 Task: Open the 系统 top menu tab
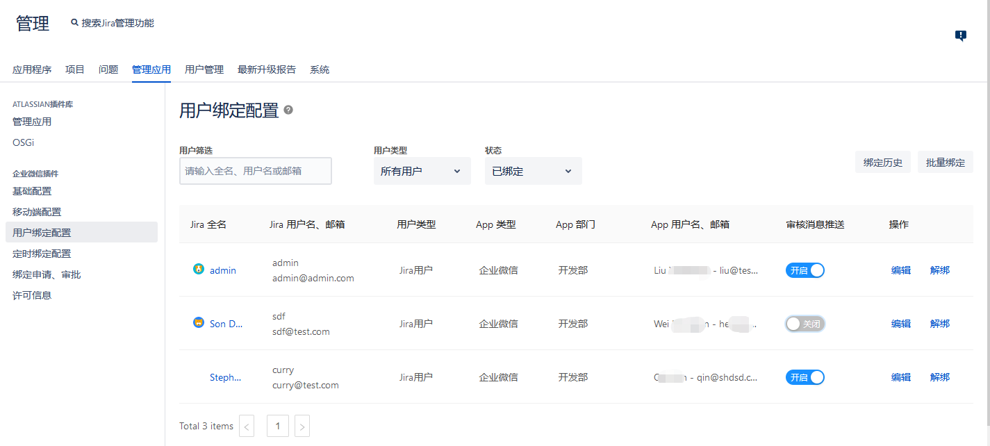[320, 69]
